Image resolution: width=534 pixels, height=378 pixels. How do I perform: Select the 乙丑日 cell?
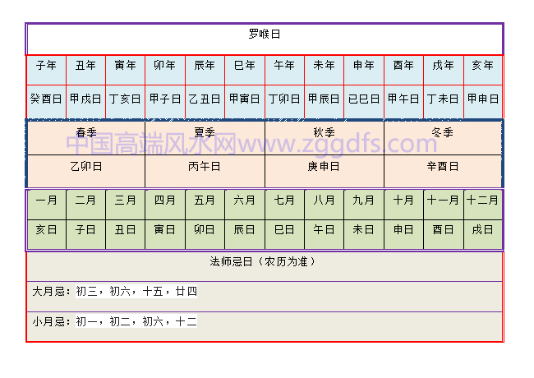(205, 102)
